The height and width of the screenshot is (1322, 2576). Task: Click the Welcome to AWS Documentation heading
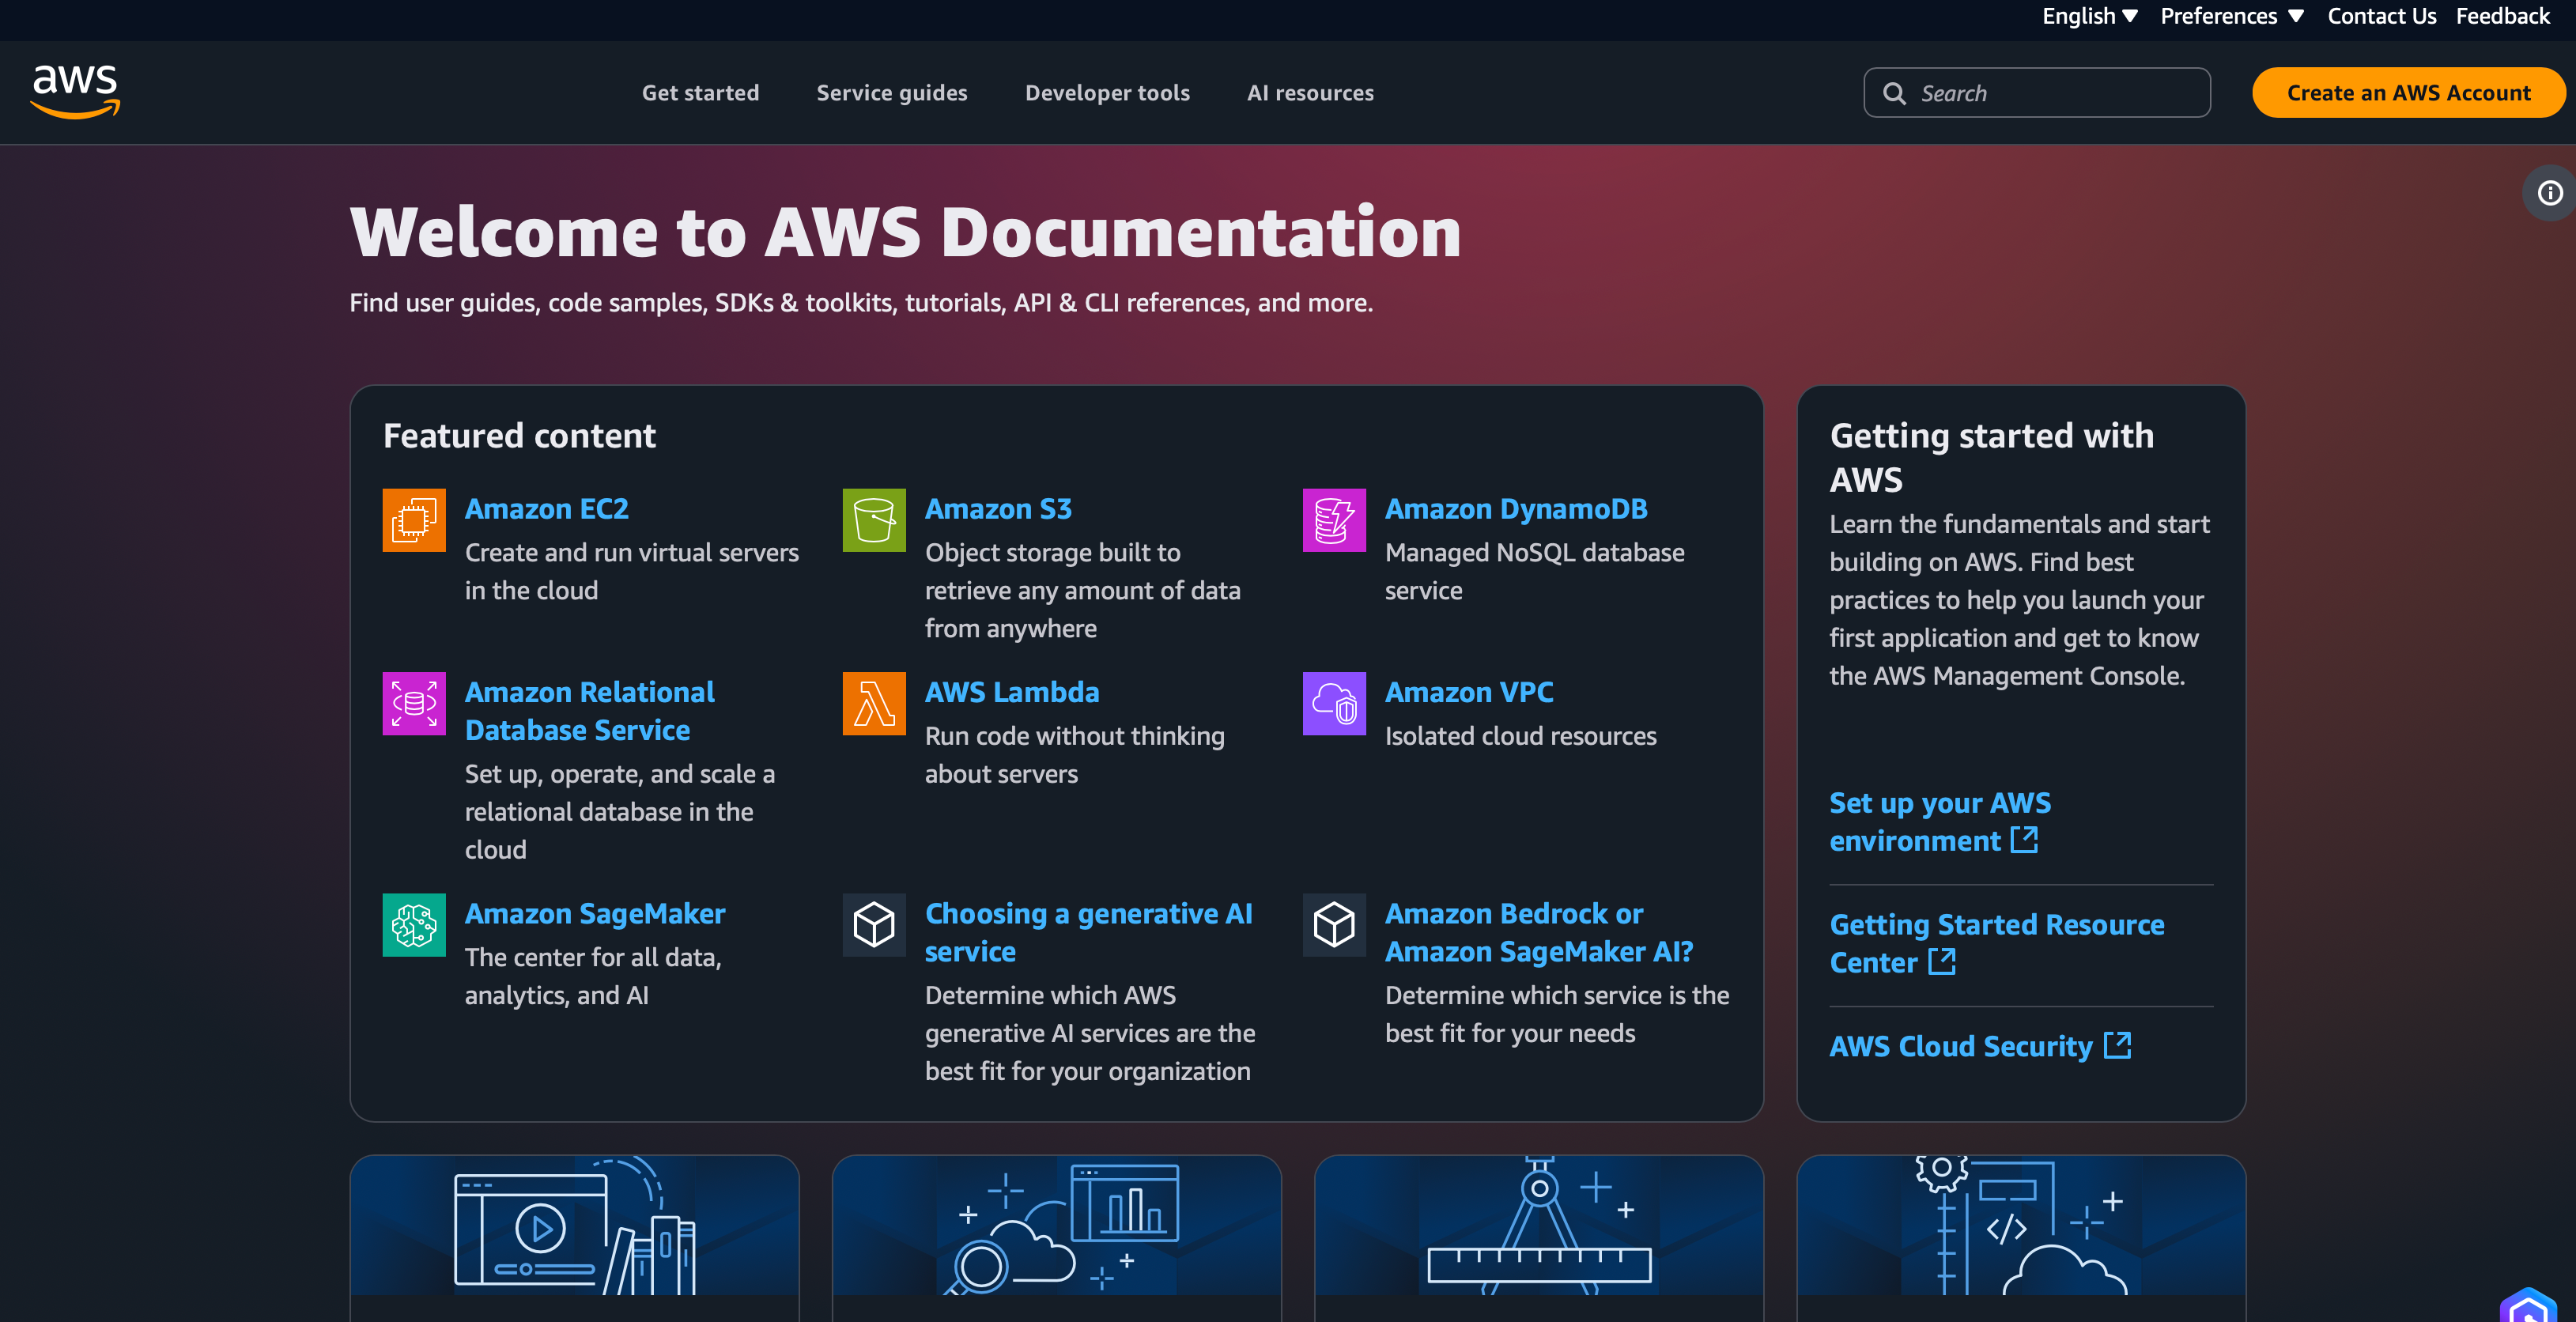(905, 232)
